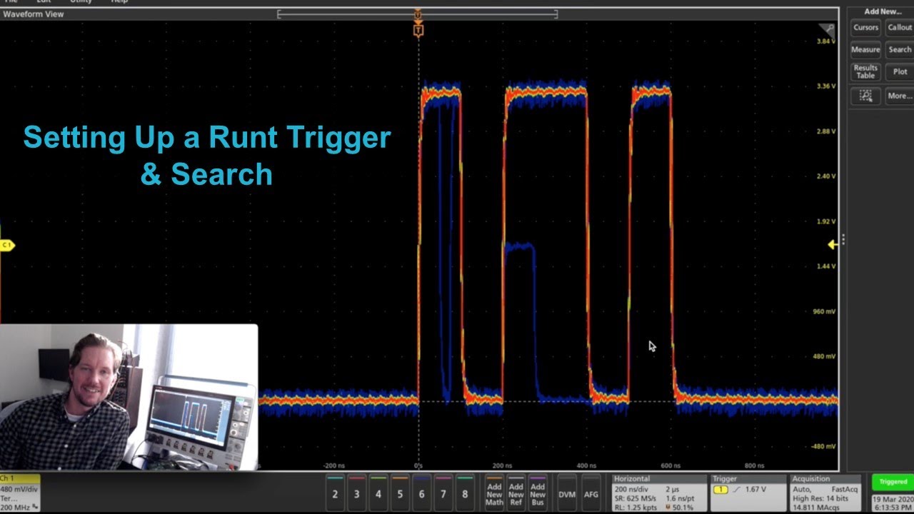Click the Waveform View title
The height and width of the screenshot is (514, 914).
coord(33,14)
